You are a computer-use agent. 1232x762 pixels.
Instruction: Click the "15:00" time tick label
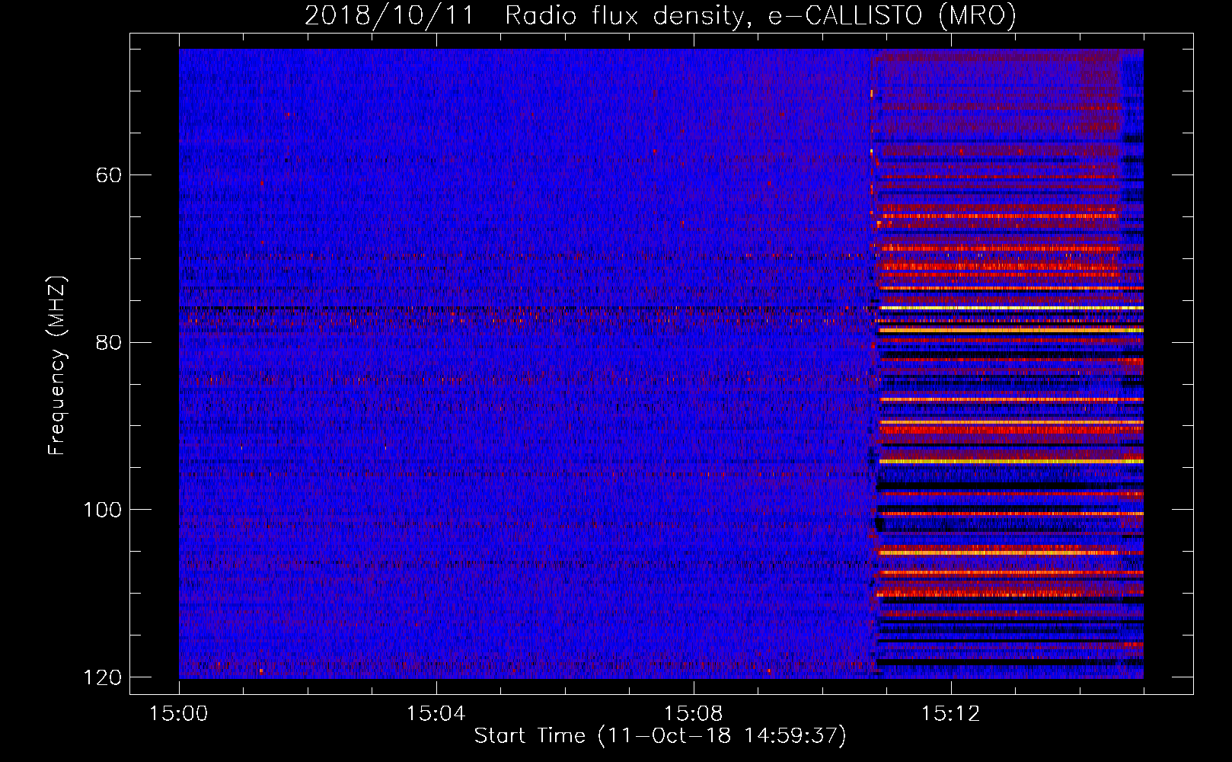point(179,714)
